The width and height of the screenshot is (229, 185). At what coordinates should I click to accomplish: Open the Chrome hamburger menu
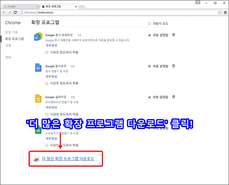point(226,12)
